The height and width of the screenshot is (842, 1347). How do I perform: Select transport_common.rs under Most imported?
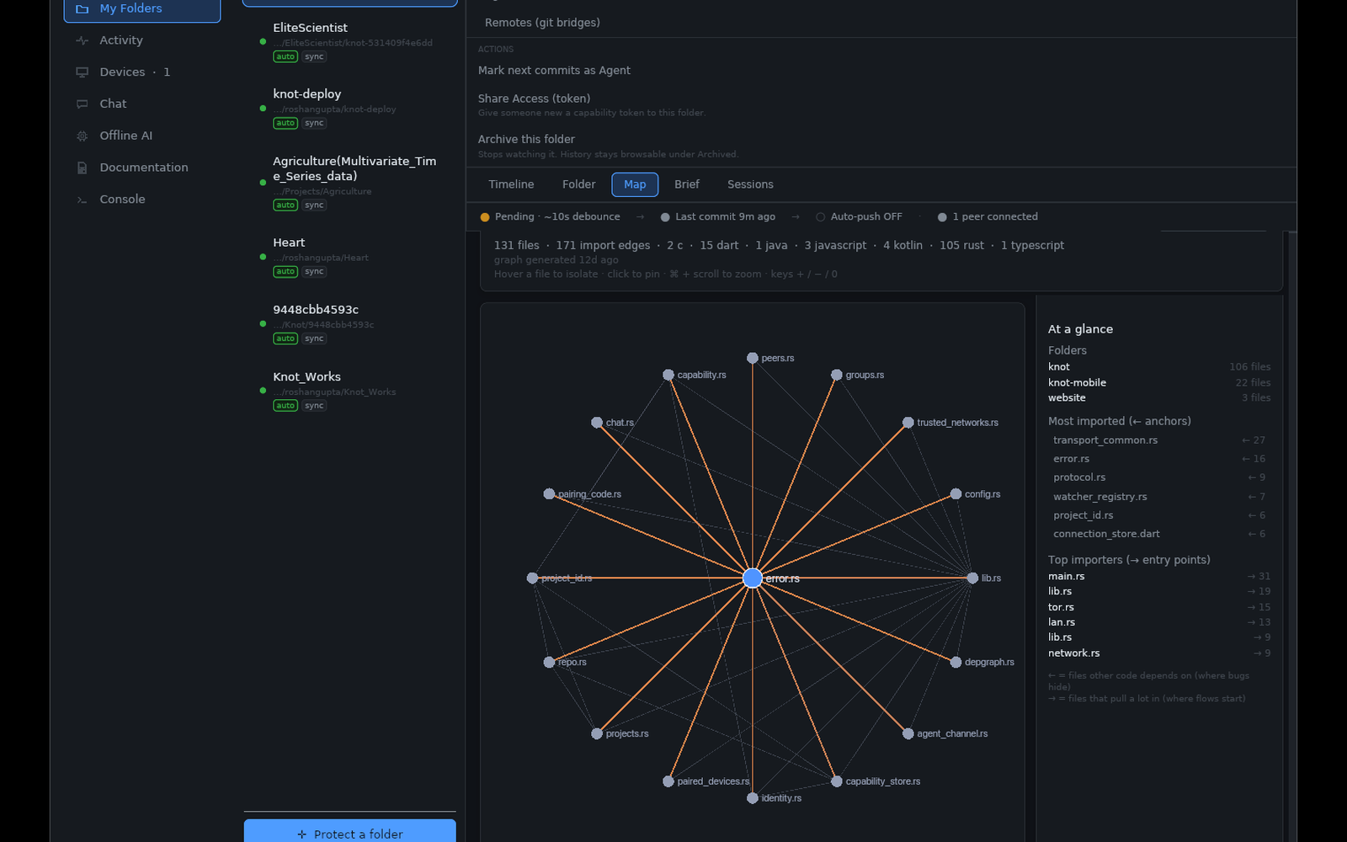1159,440
